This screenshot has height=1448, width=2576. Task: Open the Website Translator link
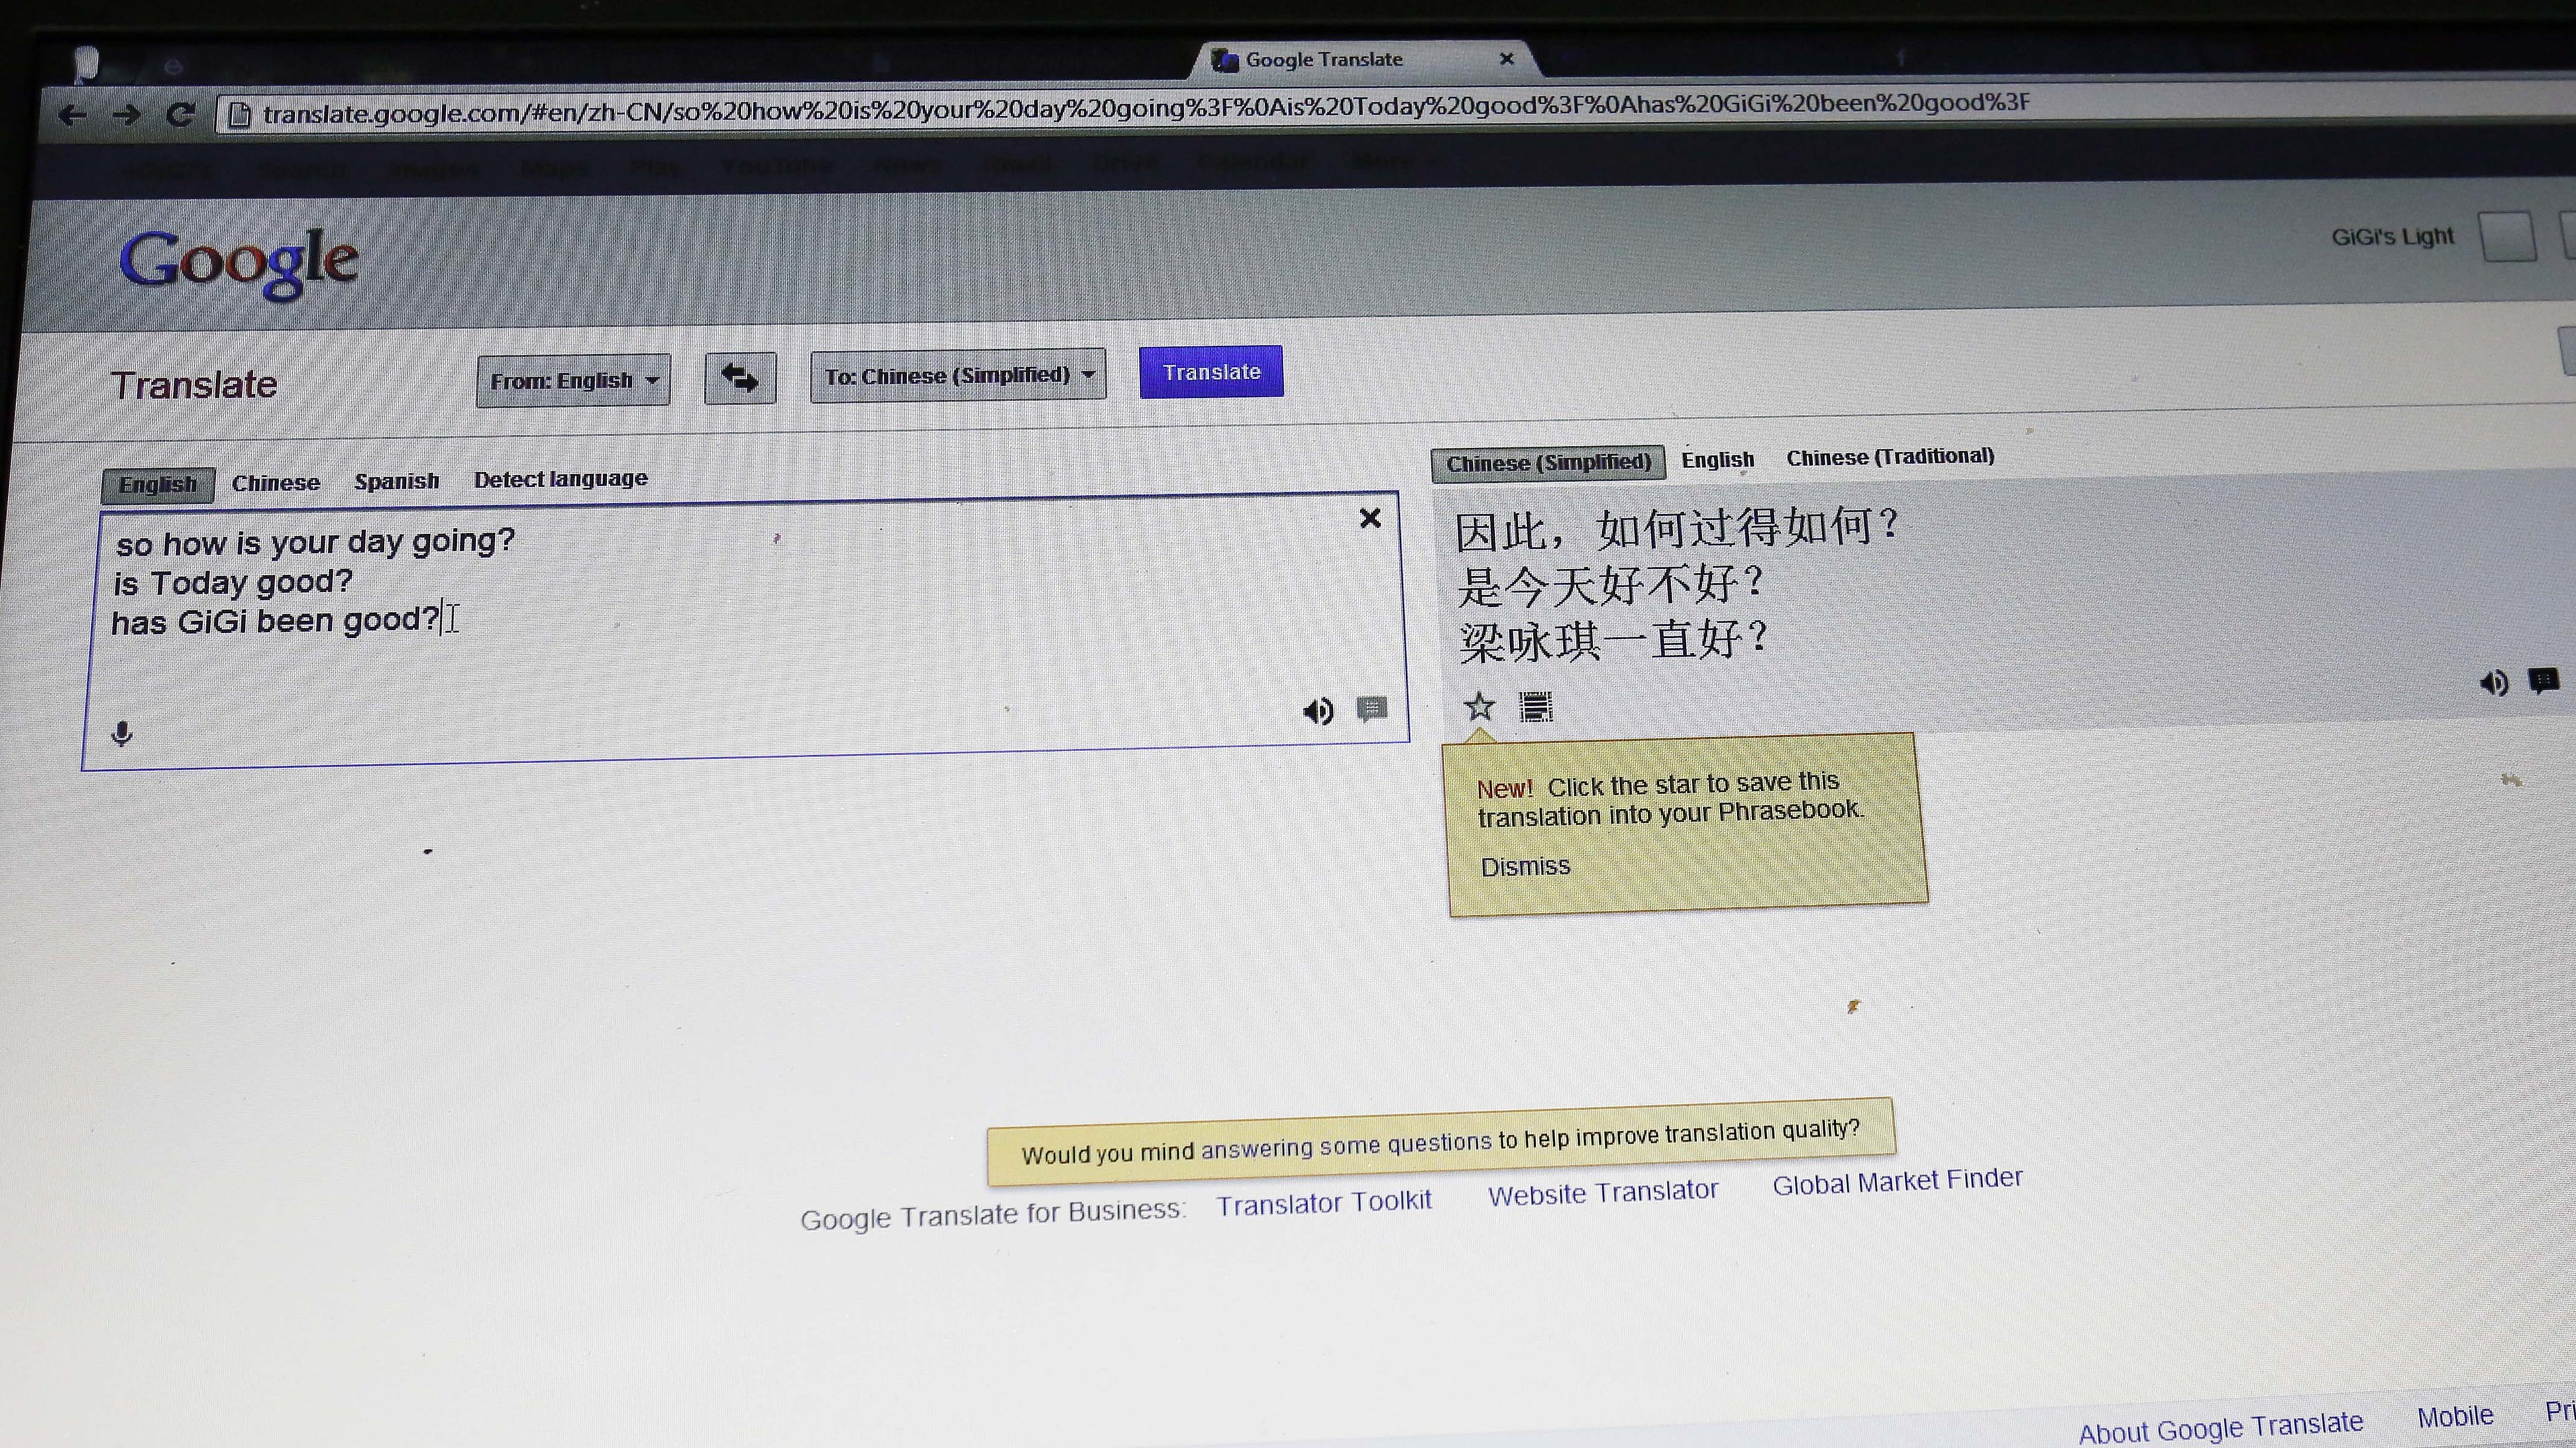pos(1603,1193)
